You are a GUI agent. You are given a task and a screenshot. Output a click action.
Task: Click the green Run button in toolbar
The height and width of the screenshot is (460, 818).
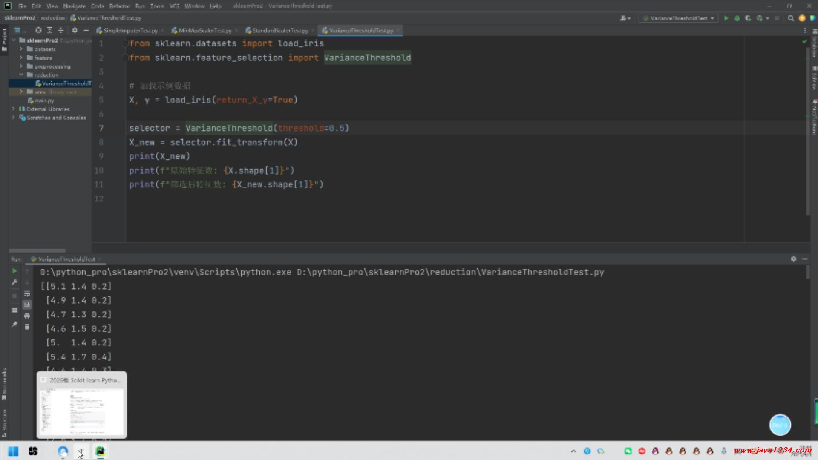pos(726,18)
